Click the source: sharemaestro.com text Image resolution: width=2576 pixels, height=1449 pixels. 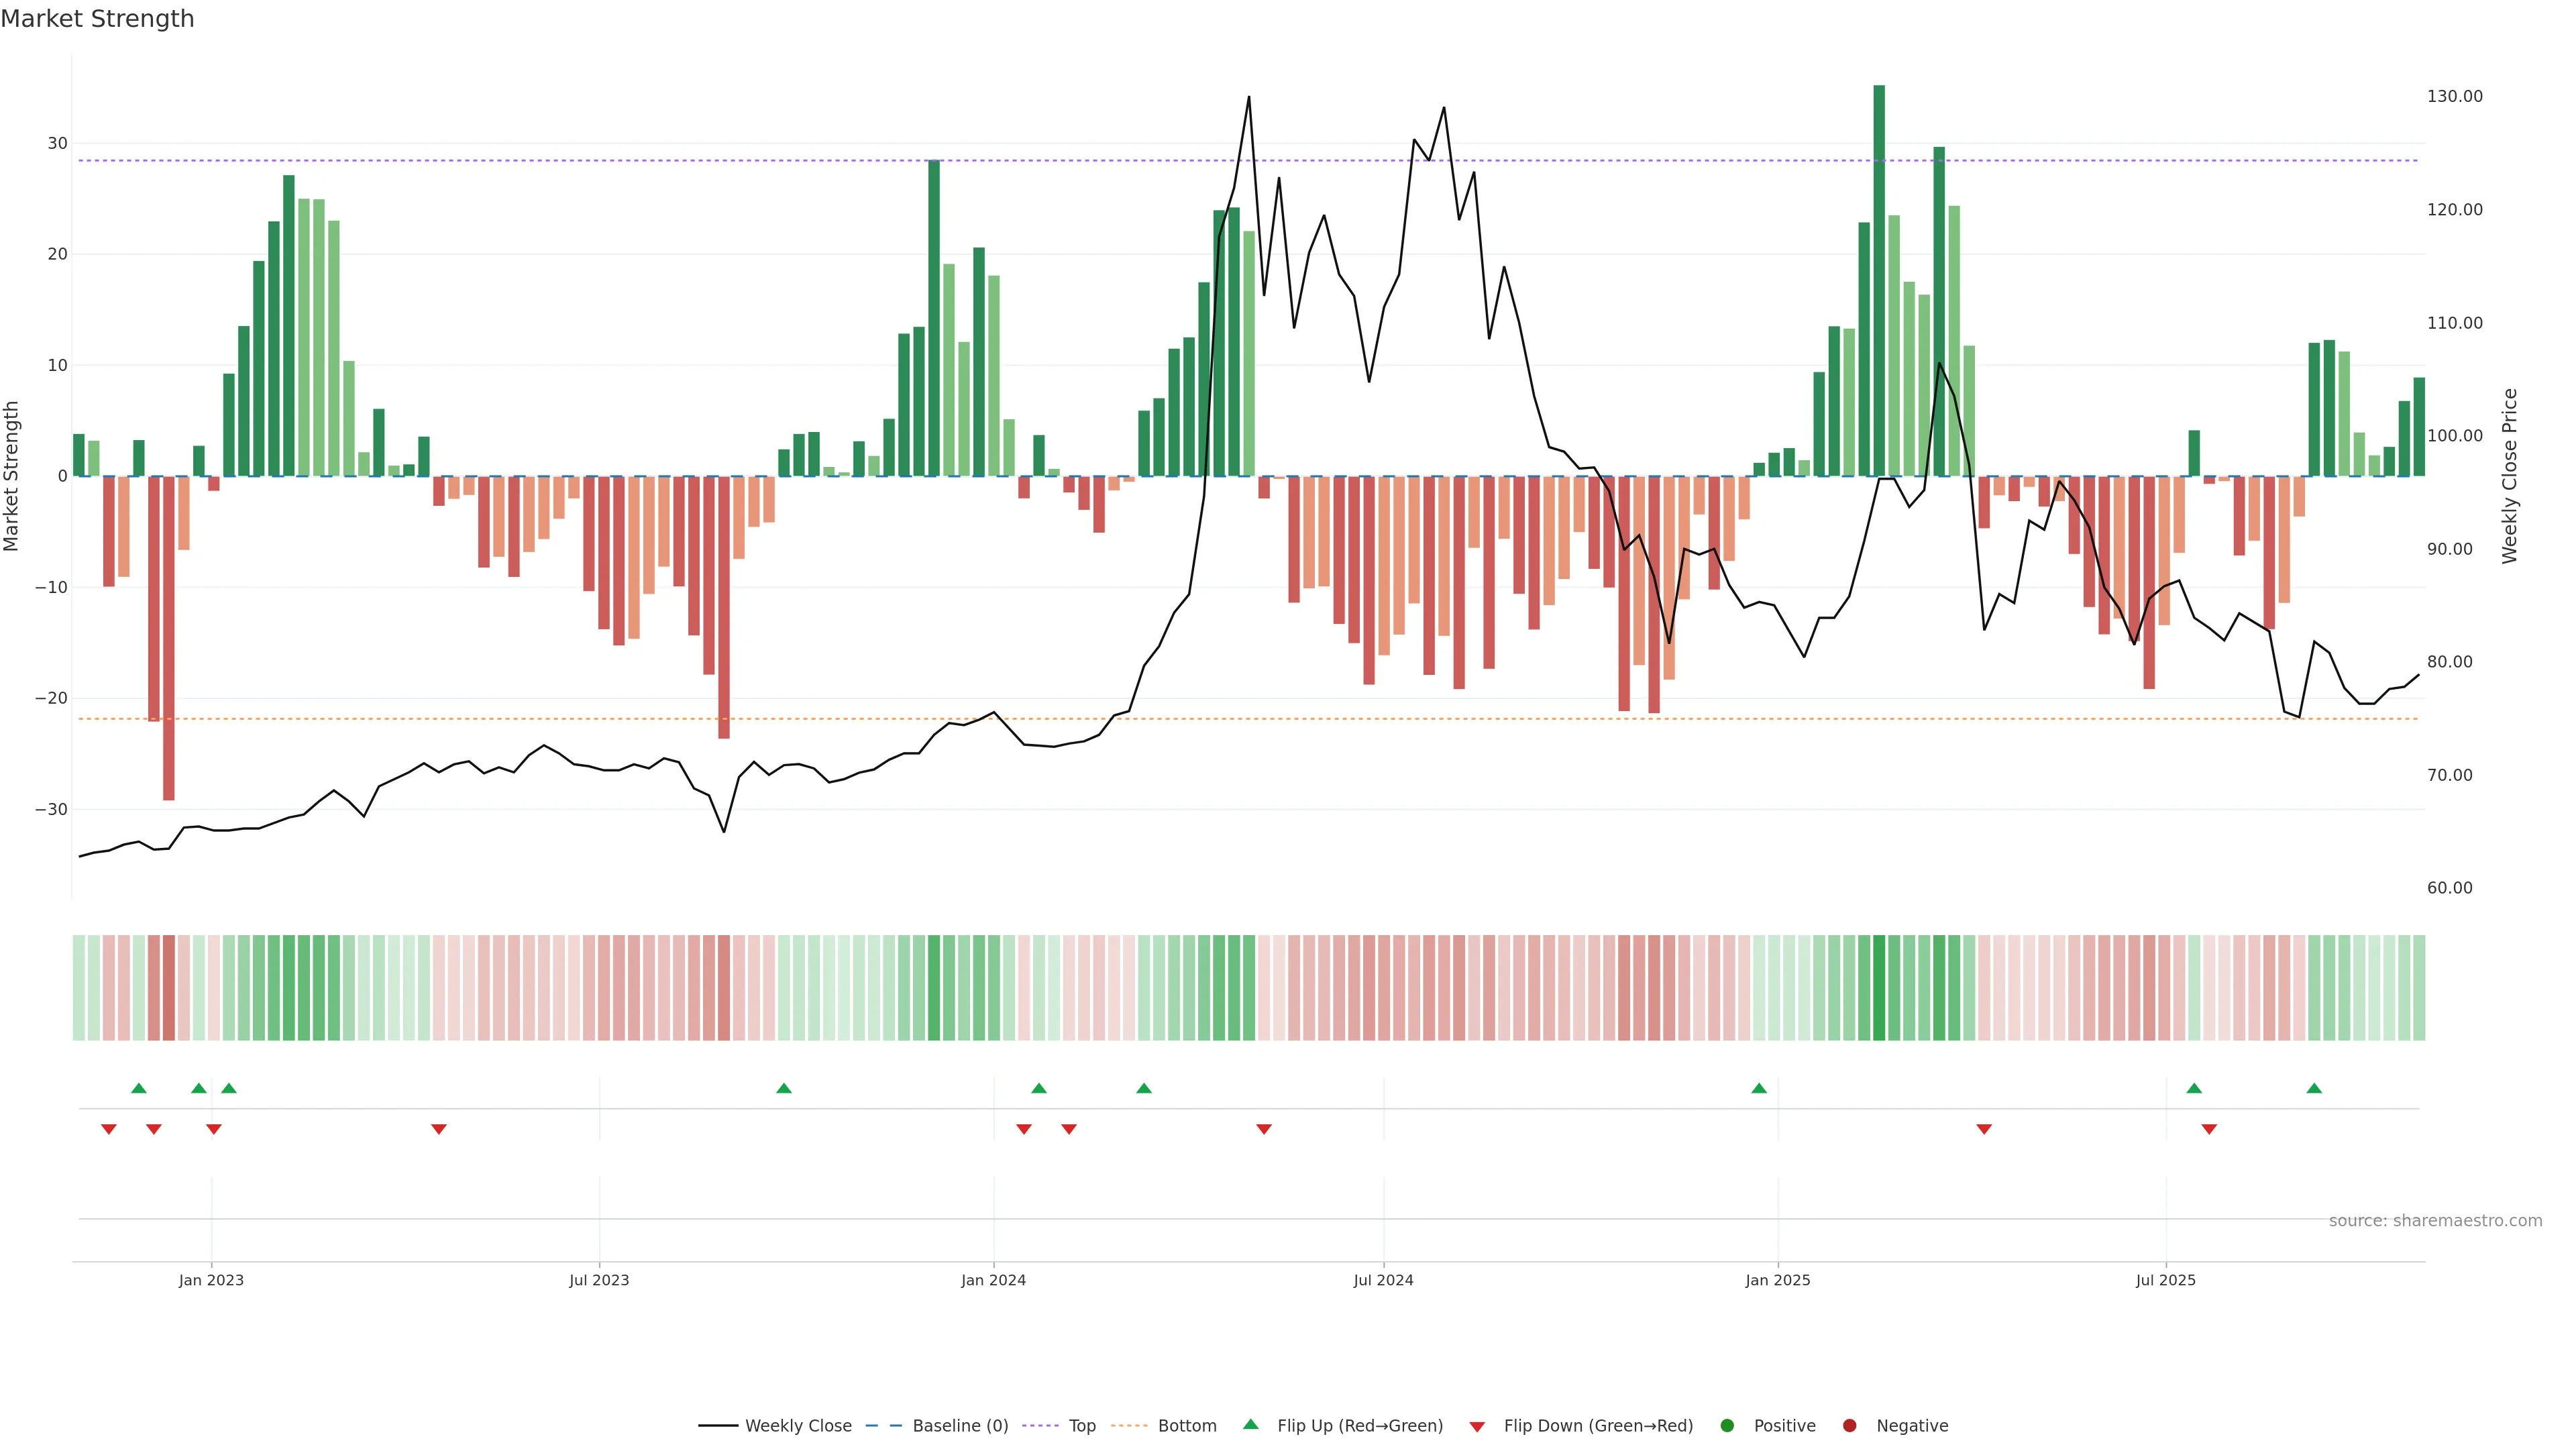coord(2435,1220)
